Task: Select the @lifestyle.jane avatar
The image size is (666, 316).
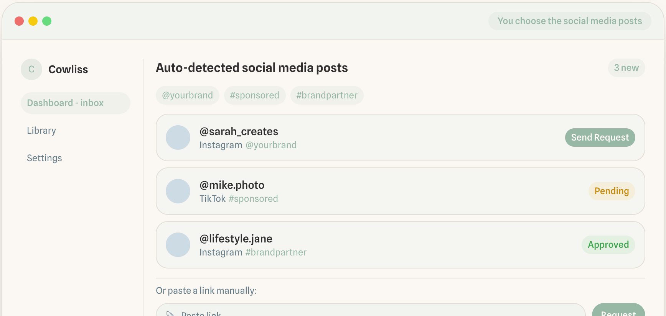Action: [178, 245]
